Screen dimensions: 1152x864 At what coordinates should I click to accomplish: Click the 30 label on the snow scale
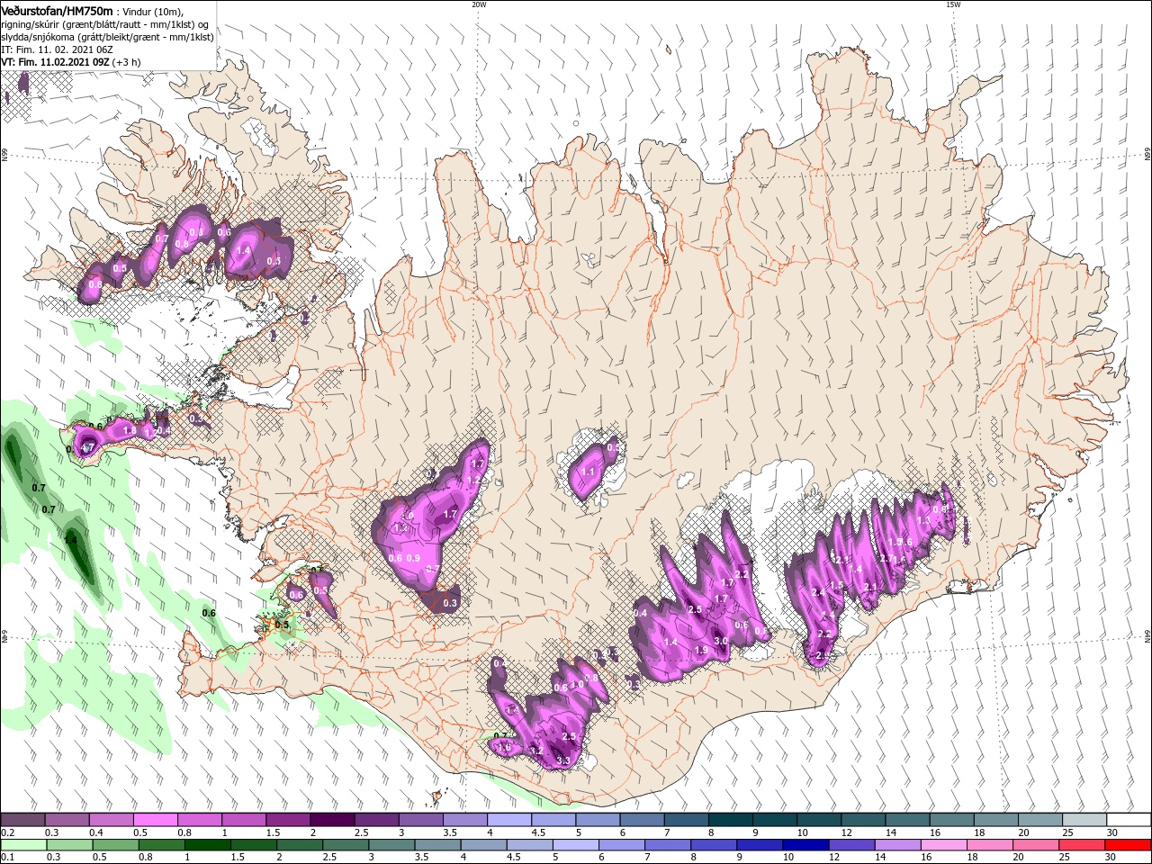tap(1112, 833)
